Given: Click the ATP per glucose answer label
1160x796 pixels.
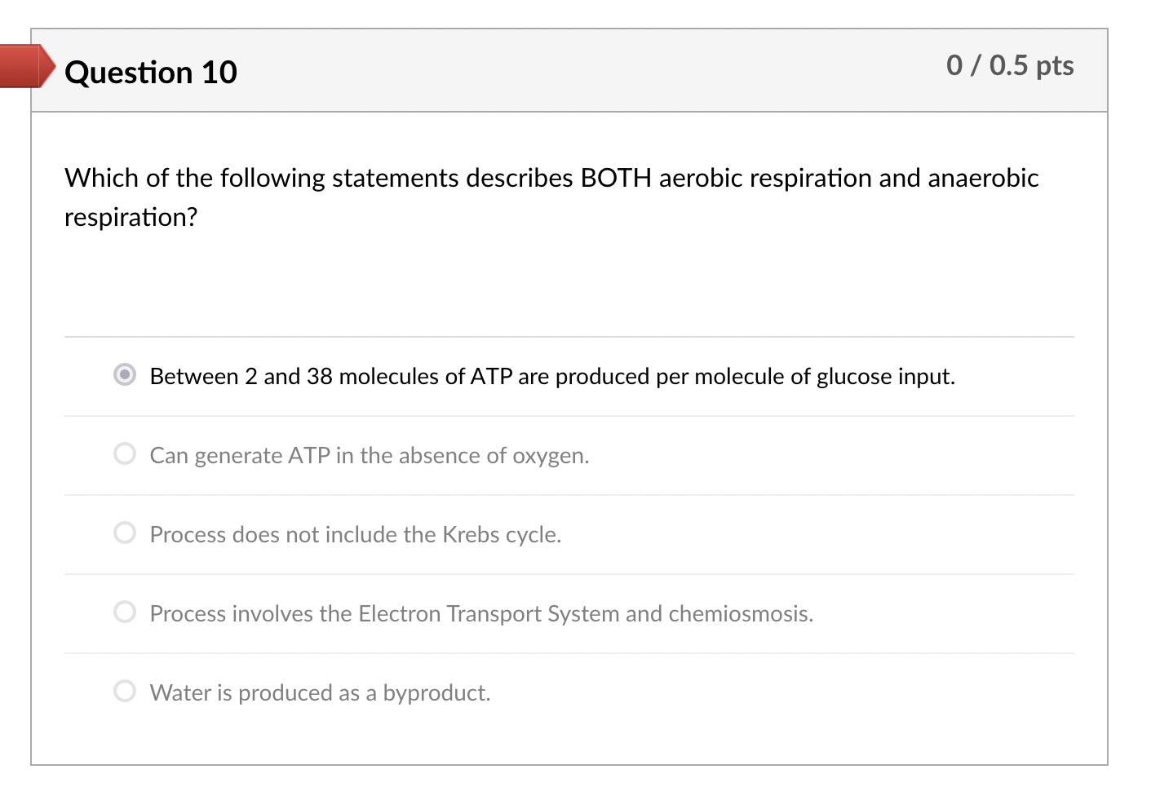Looking at the screenshot, I should tap(552, 376).
